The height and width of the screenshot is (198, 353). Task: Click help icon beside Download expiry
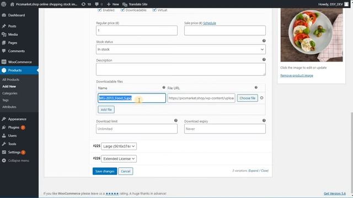(264, 120)
